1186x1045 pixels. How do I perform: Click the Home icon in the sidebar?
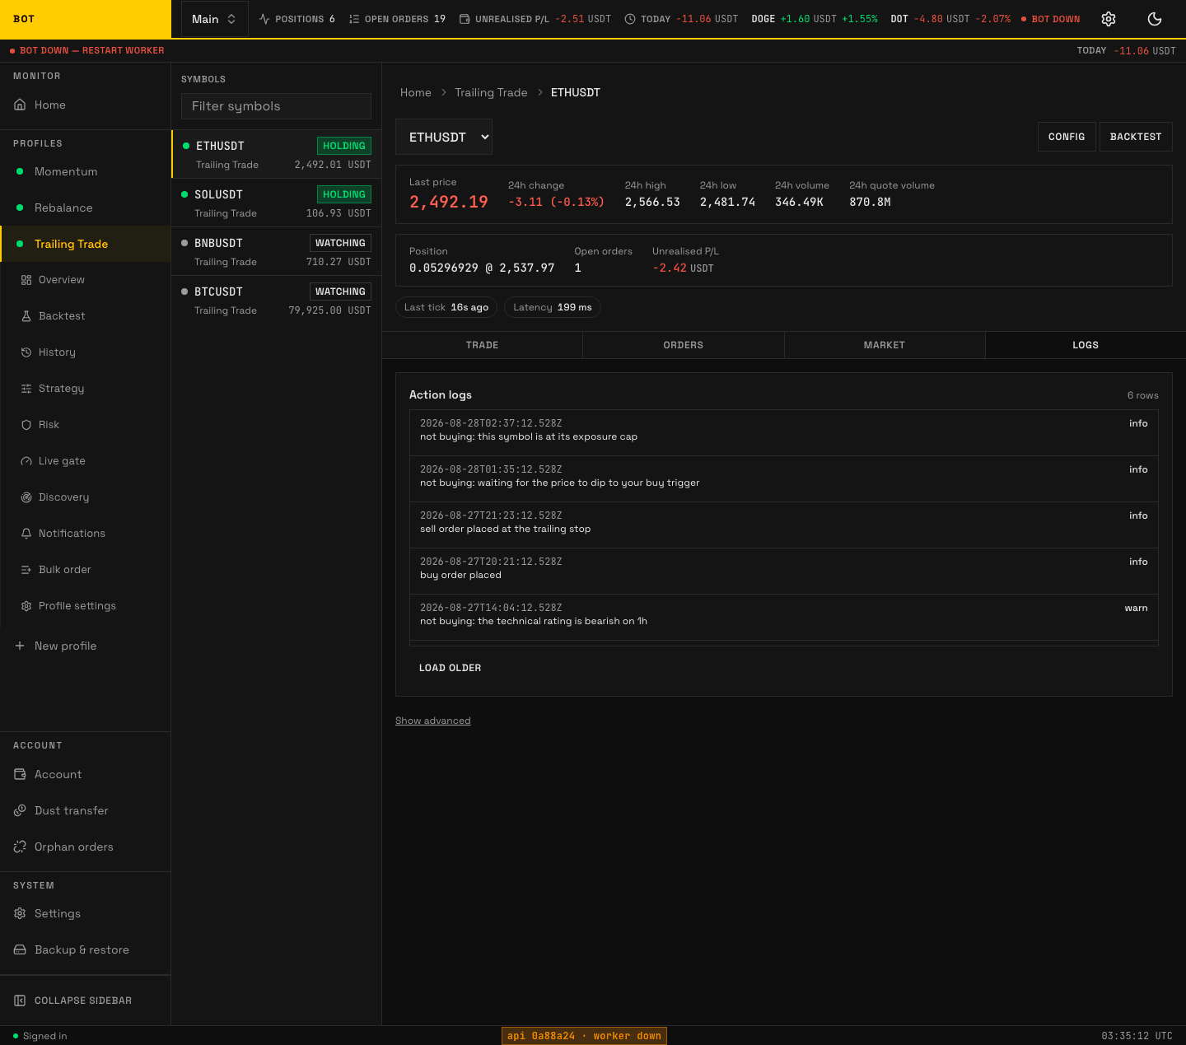(20, 105)
